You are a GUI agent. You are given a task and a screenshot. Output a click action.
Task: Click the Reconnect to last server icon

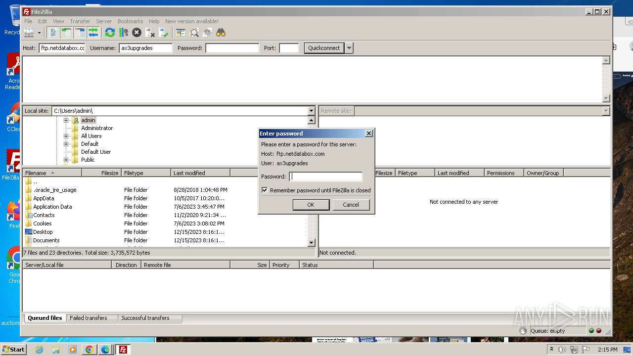pos(163,33)
